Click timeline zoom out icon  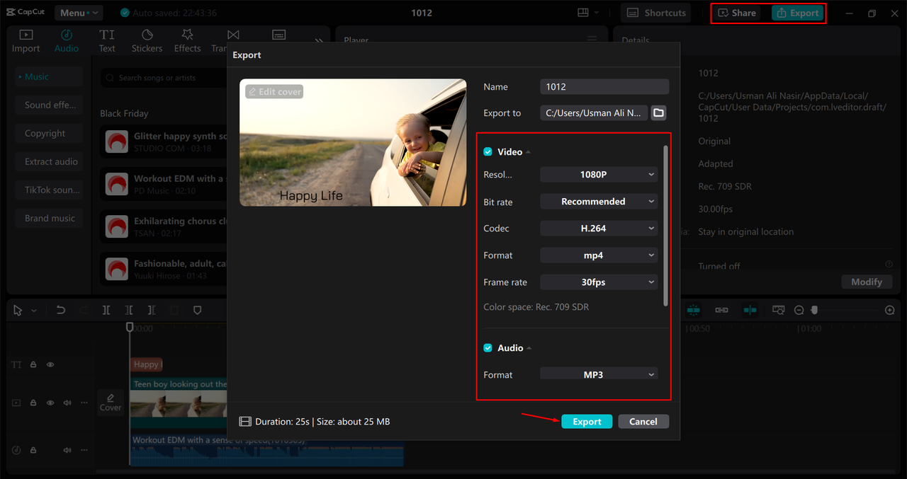pyautogui.click(x=799, y=310)
